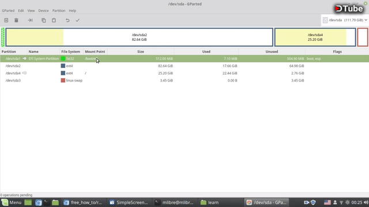369x207 pixels.
Task: Click the Resize/Move partition arrow icon
Action: point(30,20)
